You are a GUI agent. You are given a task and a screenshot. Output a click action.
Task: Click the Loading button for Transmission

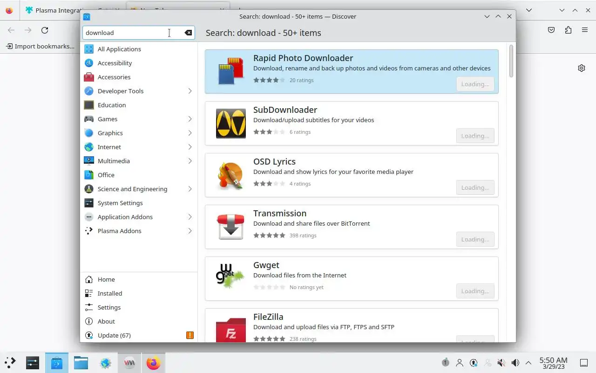(x=475, y=239)
